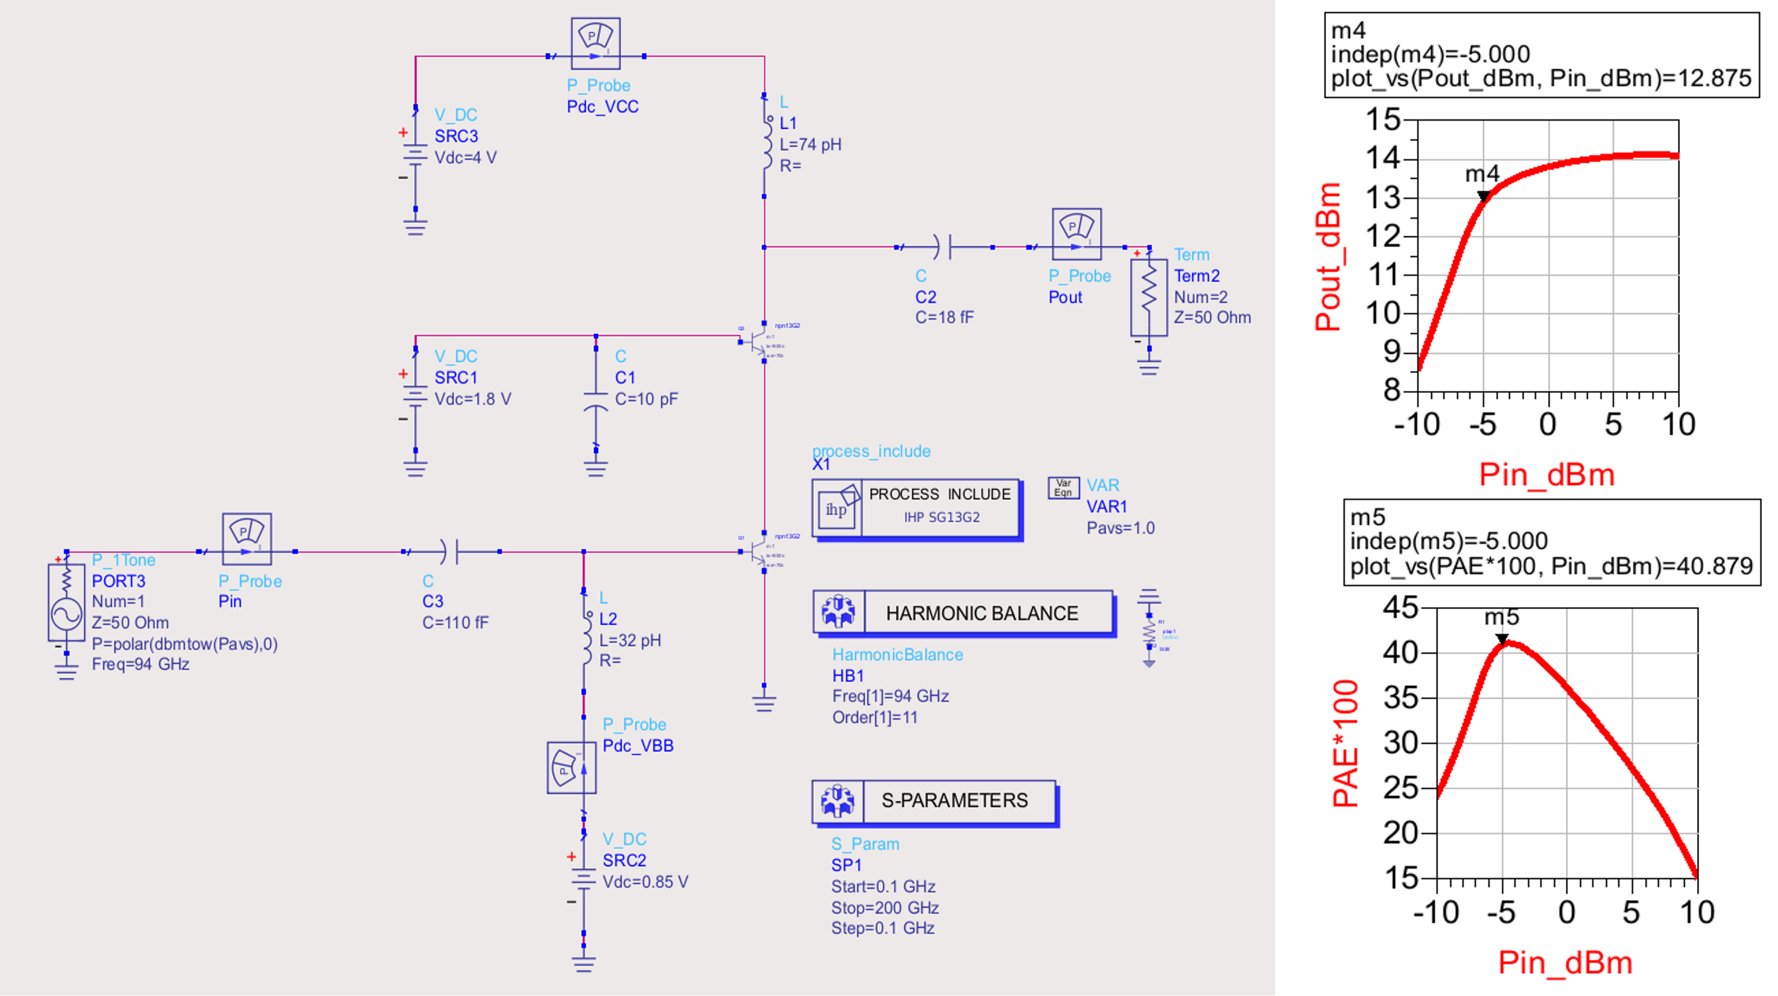Click the Pout_dBm axis label
The image size is (1778, 996).
[x=1327, y=256]
